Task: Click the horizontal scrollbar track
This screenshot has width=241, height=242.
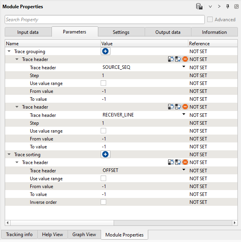Action: click(x=118, y=223)
